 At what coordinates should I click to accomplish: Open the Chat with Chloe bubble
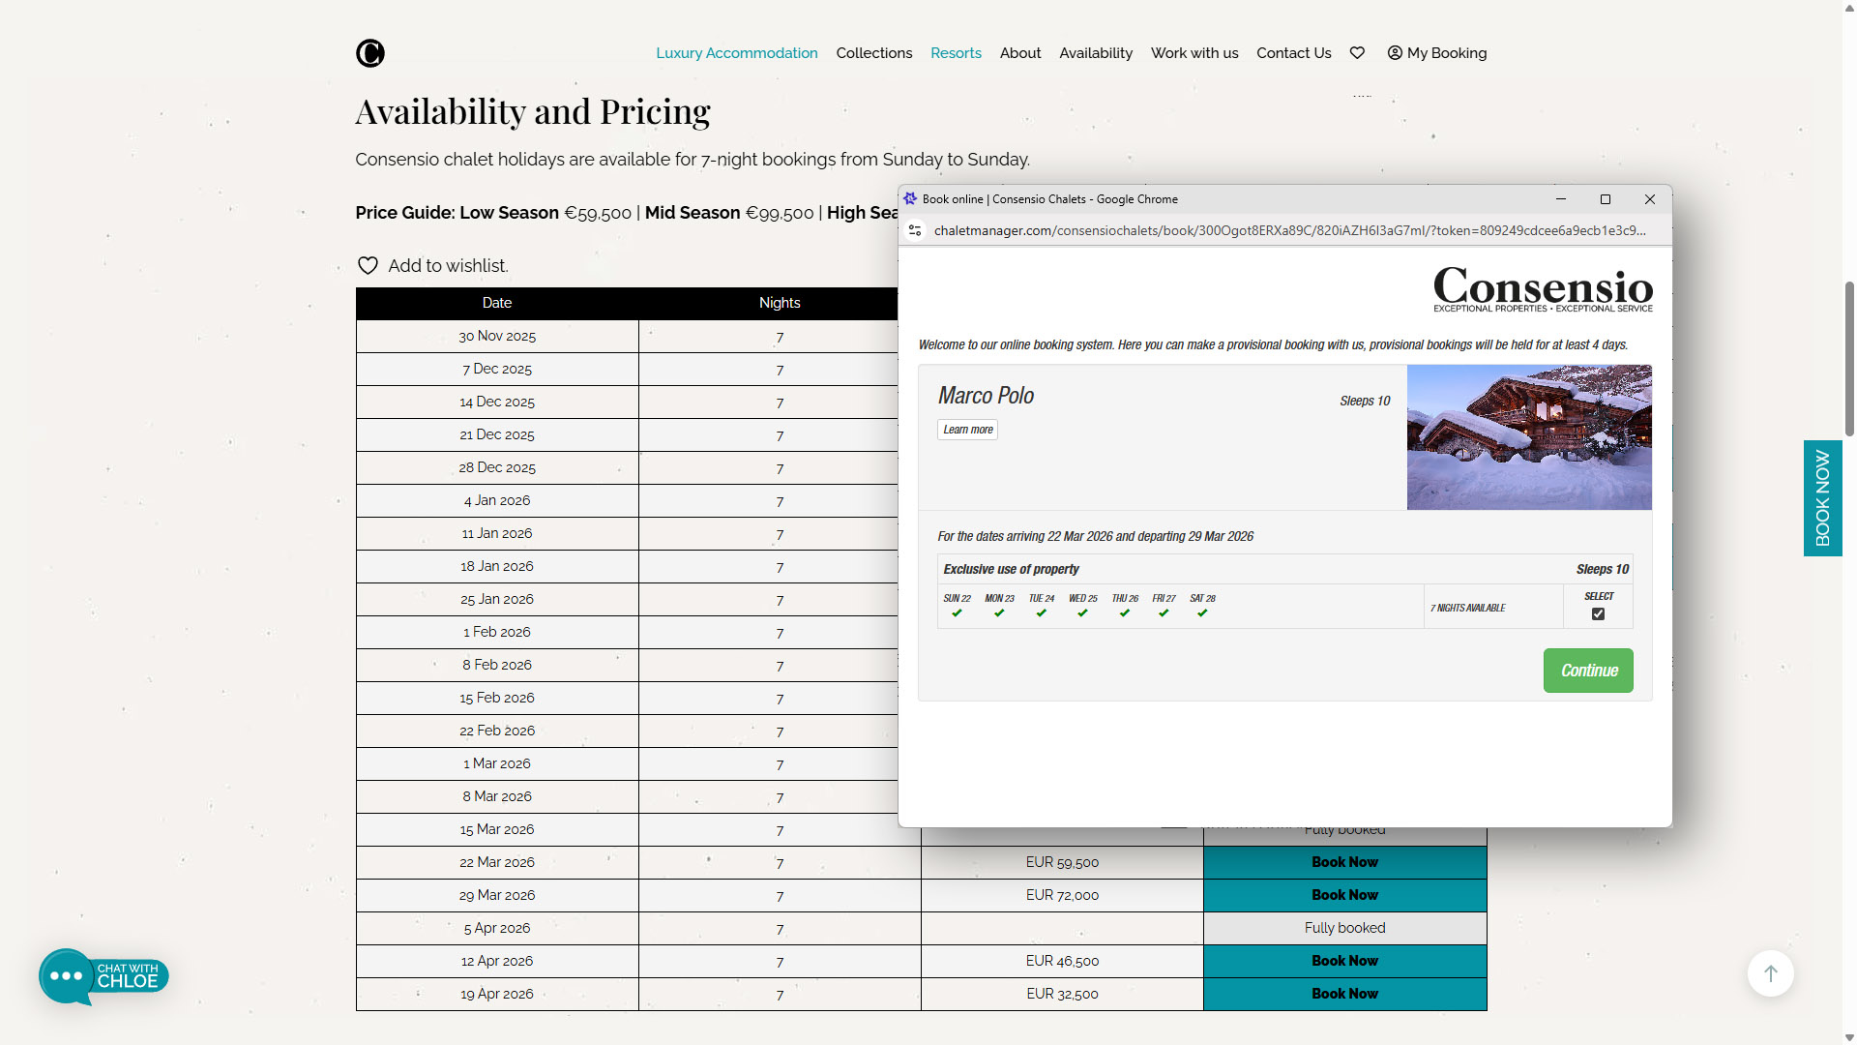pos(103,976)
